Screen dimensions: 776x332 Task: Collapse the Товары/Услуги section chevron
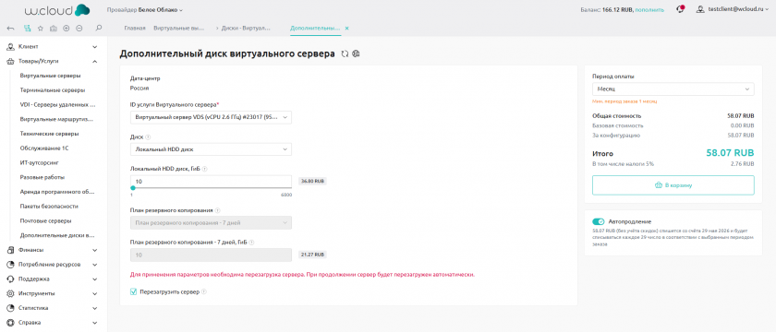coord(95,62)
